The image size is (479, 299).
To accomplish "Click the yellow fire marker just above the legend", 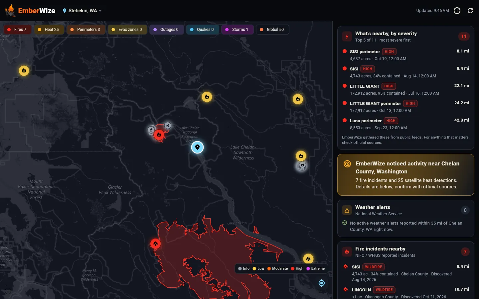I will click(x=308, y=259).
